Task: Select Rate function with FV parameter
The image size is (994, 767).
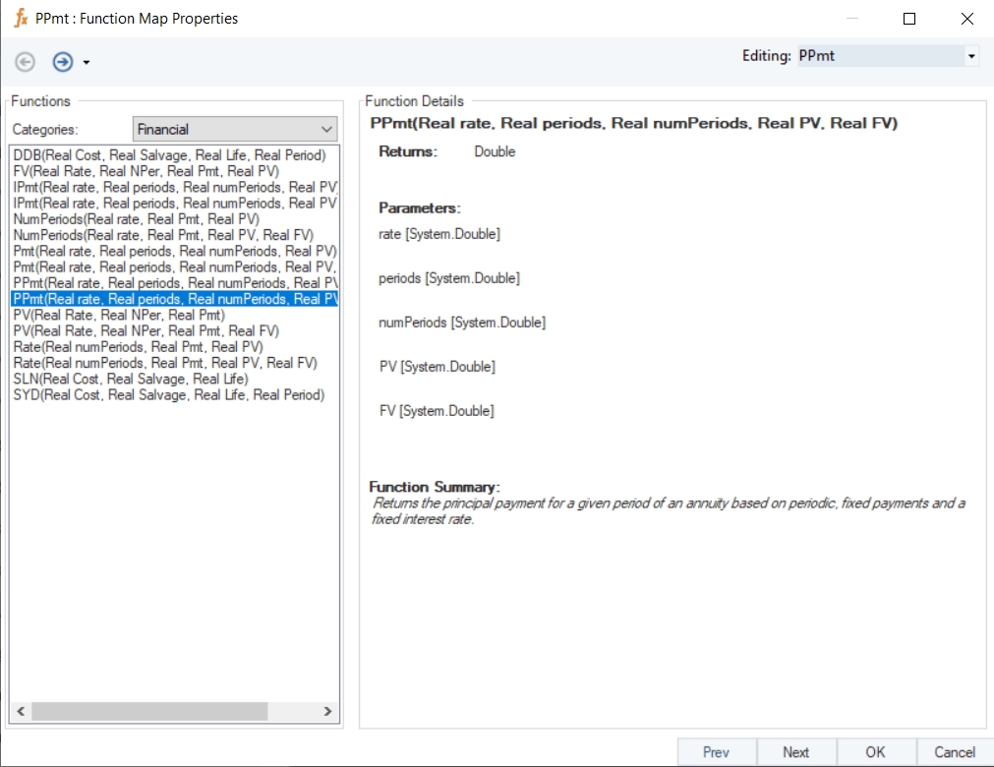Action: click(x=165, y=363)
